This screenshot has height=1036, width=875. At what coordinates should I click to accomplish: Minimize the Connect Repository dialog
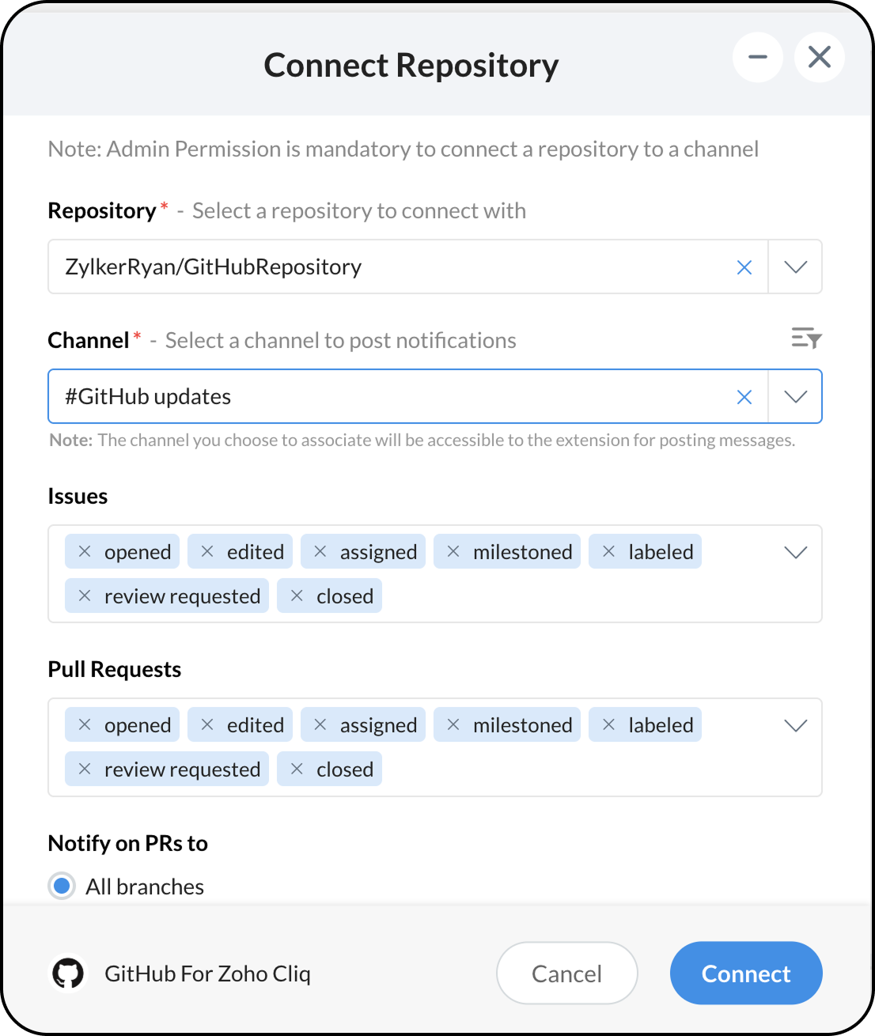tap(758, 57)
